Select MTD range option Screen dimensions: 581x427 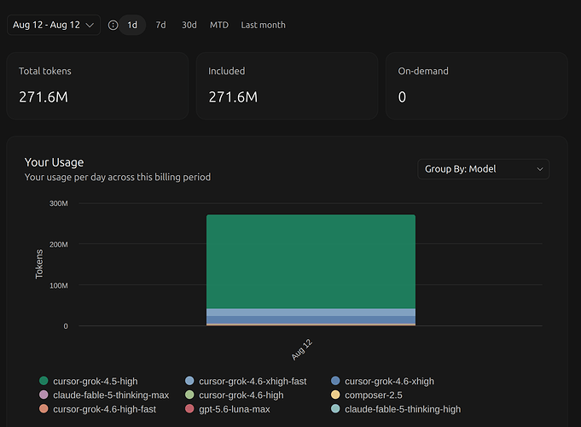click(219, 25)
